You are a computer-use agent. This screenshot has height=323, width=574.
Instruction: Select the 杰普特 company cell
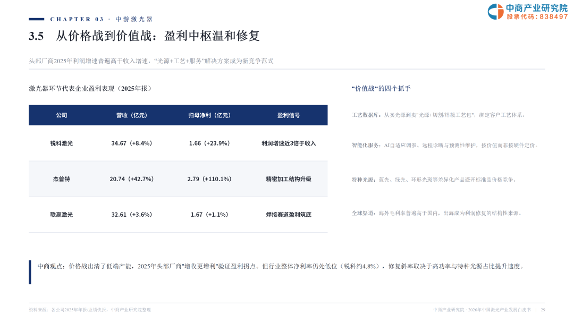62,179
